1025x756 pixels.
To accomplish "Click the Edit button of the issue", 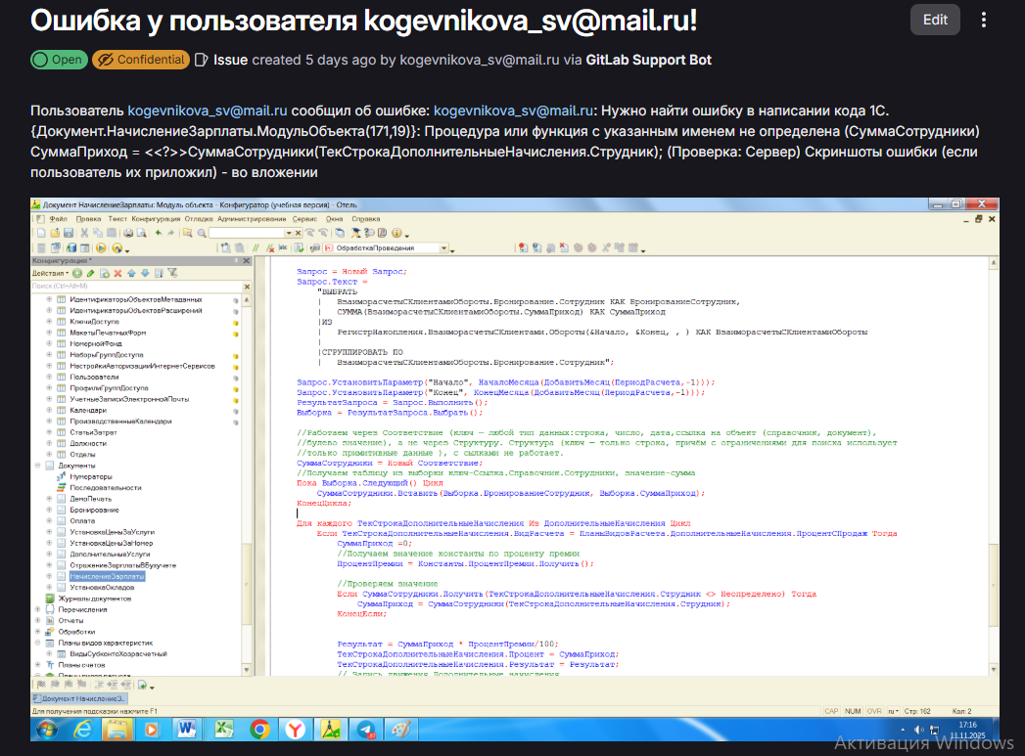I will click(x=935, y=20).
